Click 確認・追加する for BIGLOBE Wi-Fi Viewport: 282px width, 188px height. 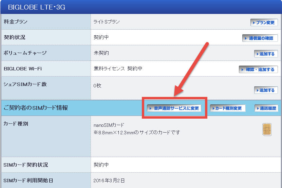258,69
